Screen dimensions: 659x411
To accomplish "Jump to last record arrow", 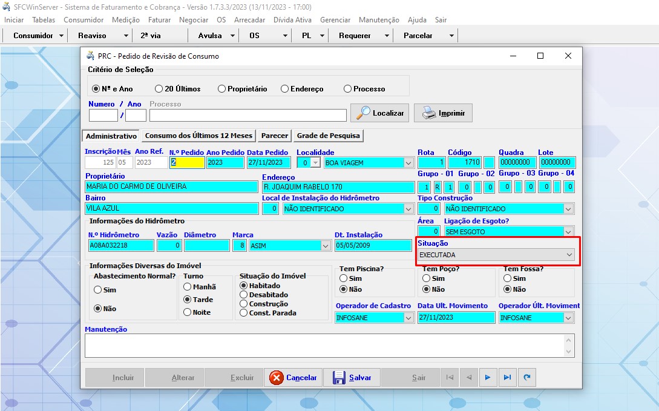I will 507,378.
